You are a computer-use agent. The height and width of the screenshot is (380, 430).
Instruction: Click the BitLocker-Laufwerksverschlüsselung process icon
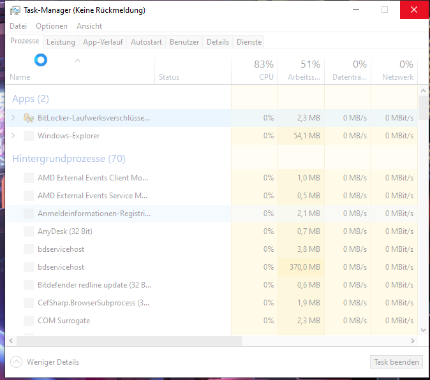[29, 118]
